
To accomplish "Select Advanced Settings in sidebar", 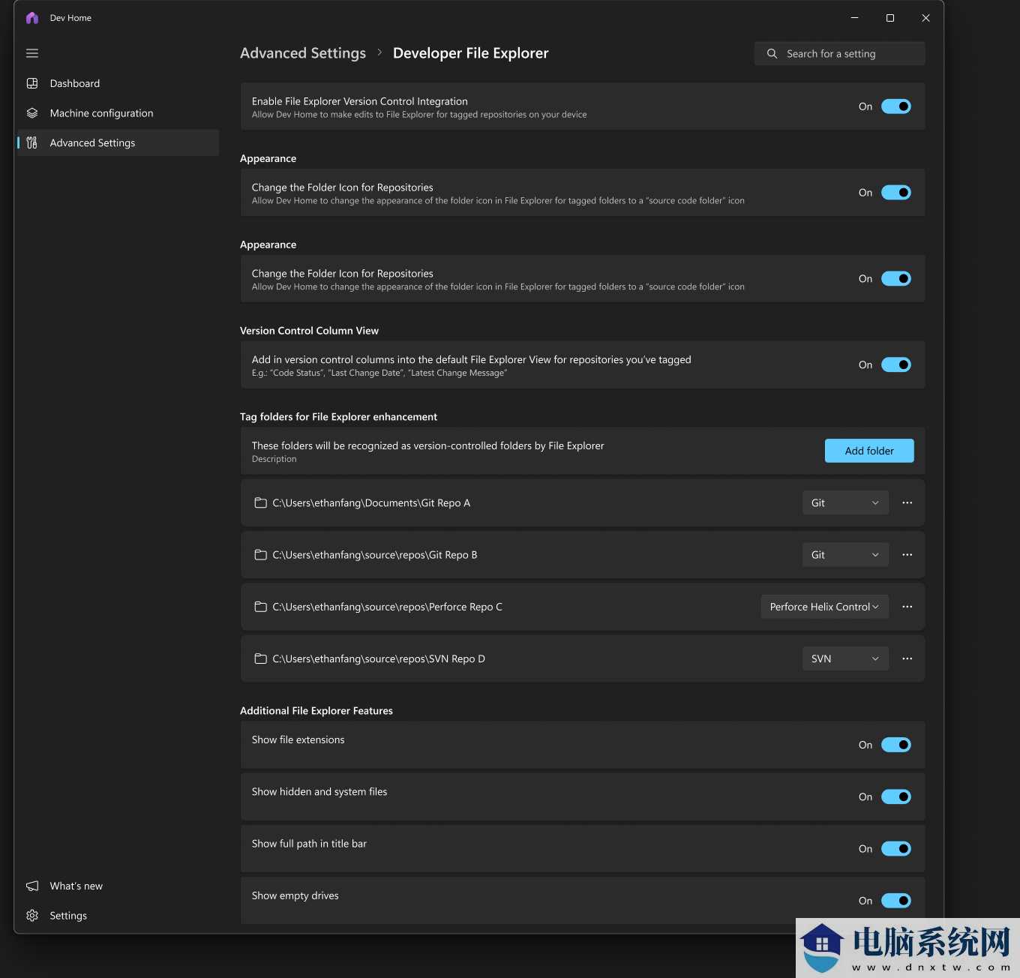I will tap(118, 142).
